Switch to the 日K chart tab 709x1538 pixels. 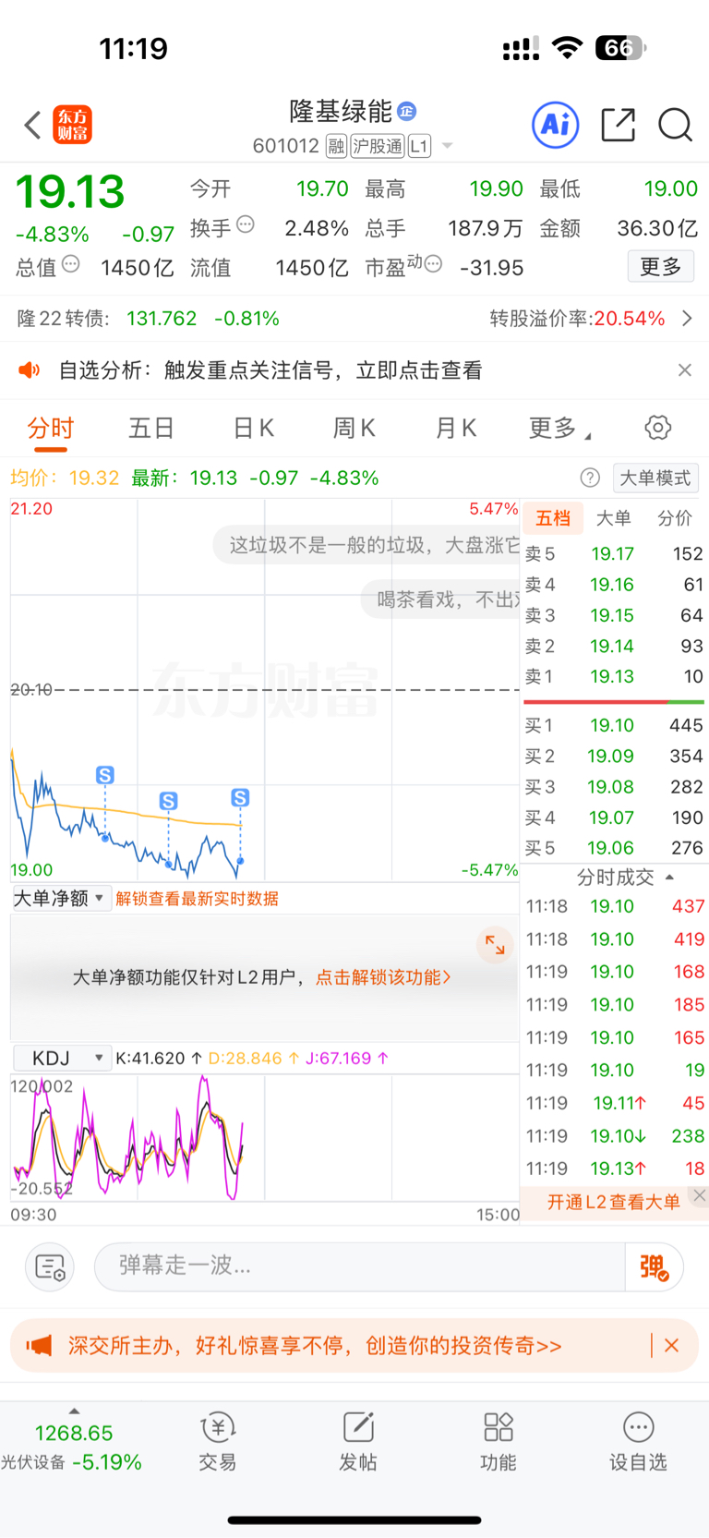coord(254,429)
